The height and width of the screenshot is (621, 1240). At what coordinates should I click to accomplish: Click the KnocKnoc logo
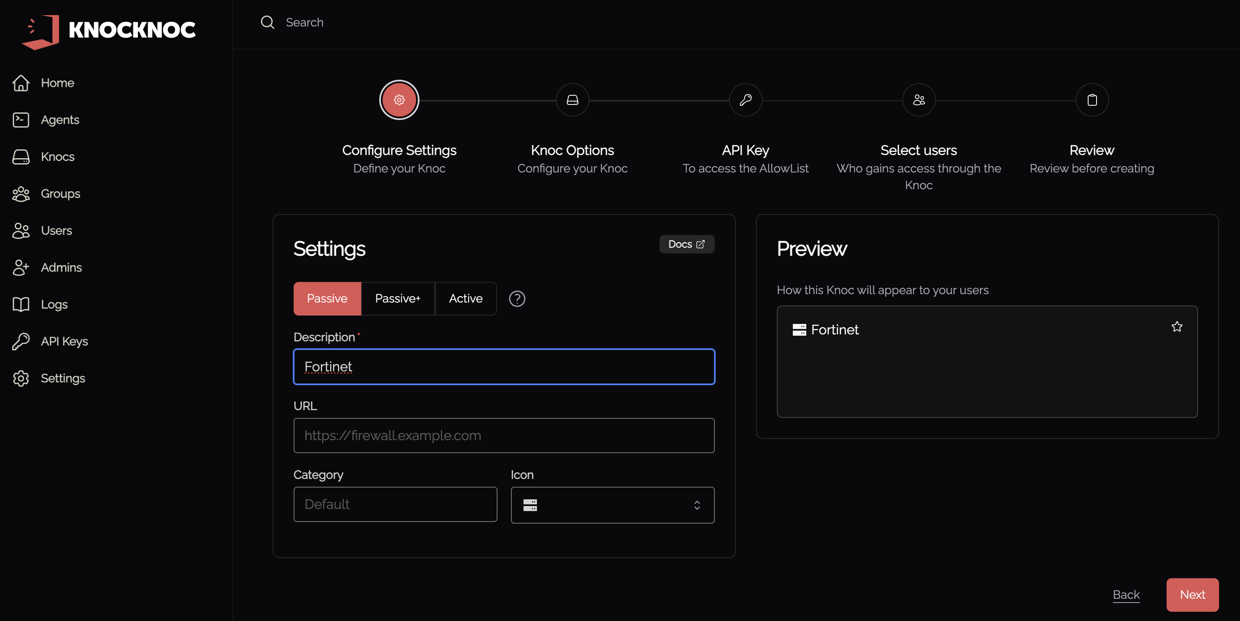[108, 30]
